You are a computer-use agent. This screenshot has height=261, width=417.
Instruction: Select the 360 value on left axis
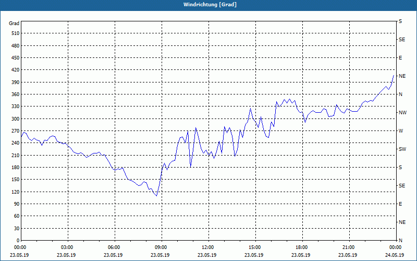16,94
